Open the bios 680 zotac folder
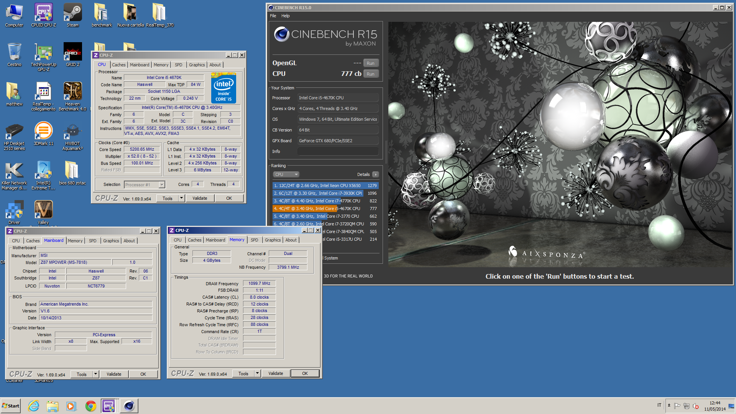 click(x=72, y=173)
